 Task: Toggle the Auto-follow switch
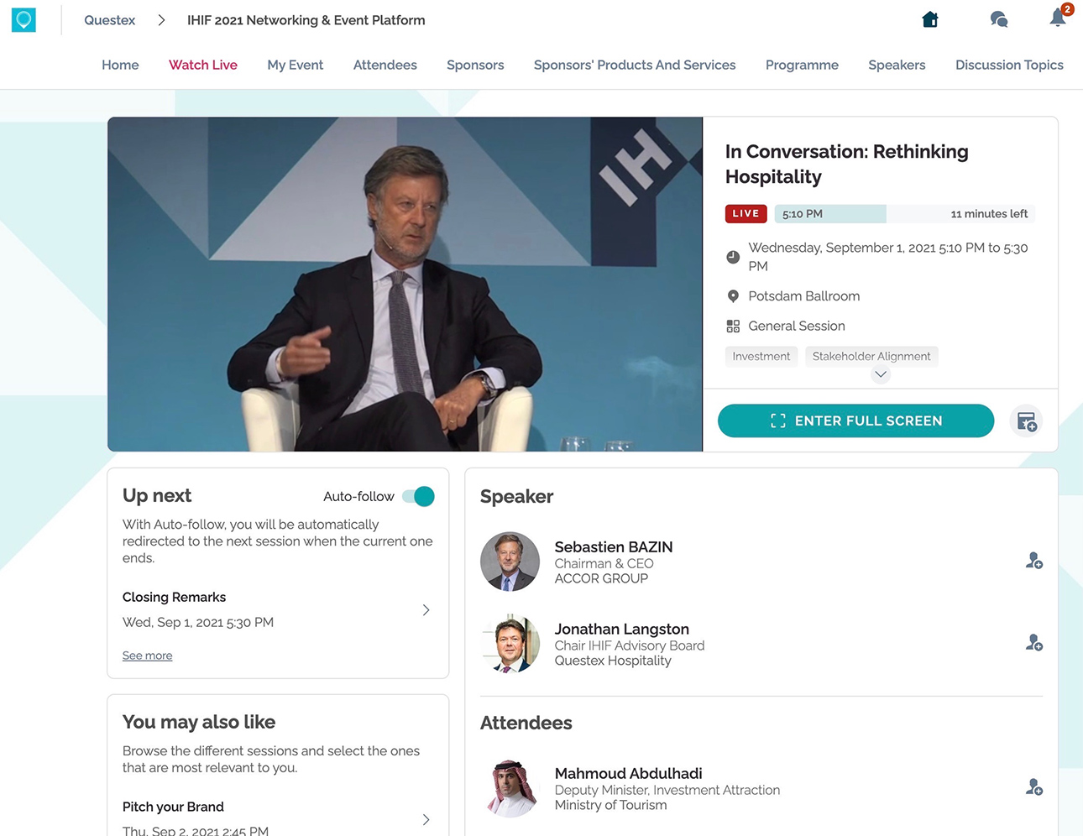click(x=418, y=496)
